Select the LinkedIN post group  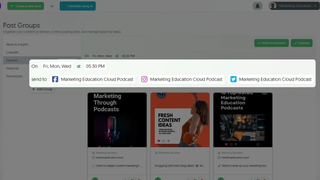pyautogui.click(x=12, y=52)
